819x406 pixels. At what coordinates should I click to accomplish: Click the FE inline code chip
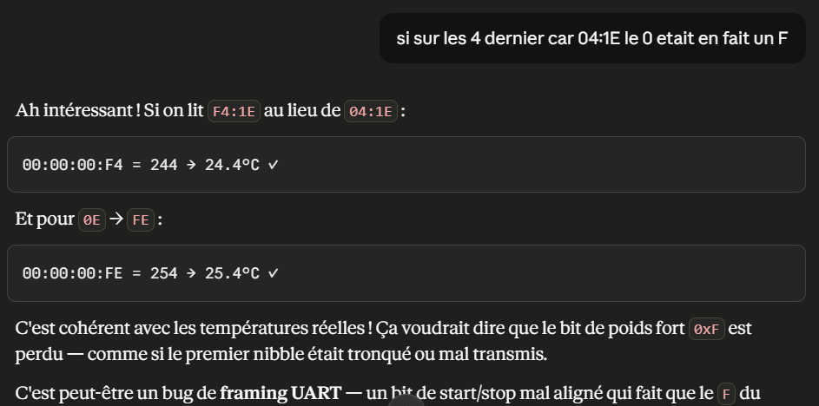141,219
